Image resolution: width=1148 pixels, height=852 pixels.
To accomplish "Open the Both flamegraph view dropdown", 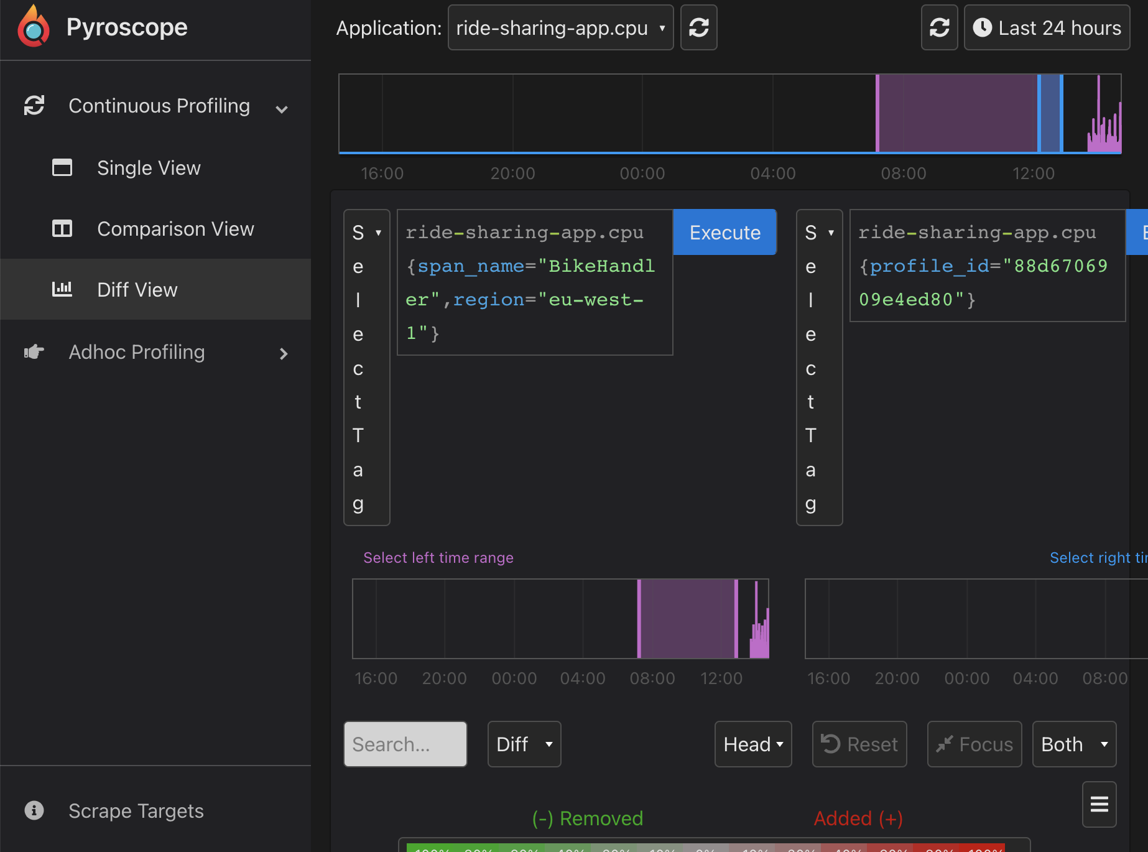I will pyautogui.click(x=1074, y=744).
